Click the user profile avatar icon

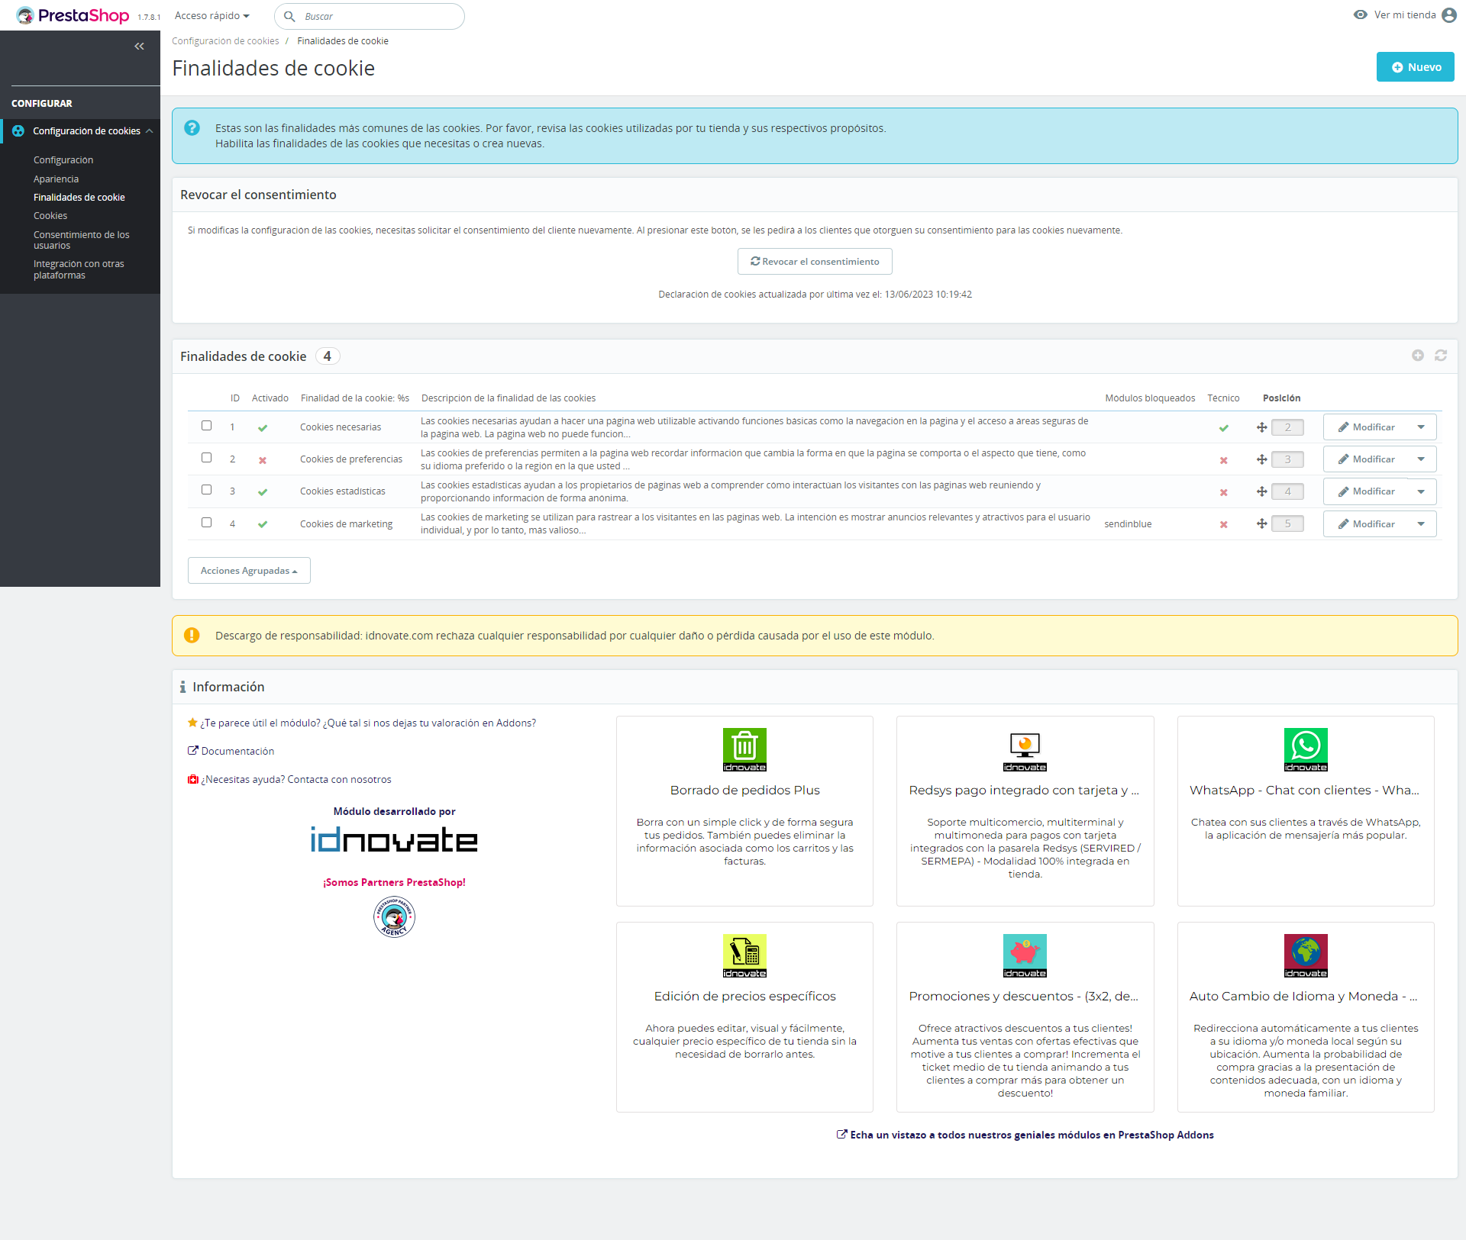pos(1448,15)
